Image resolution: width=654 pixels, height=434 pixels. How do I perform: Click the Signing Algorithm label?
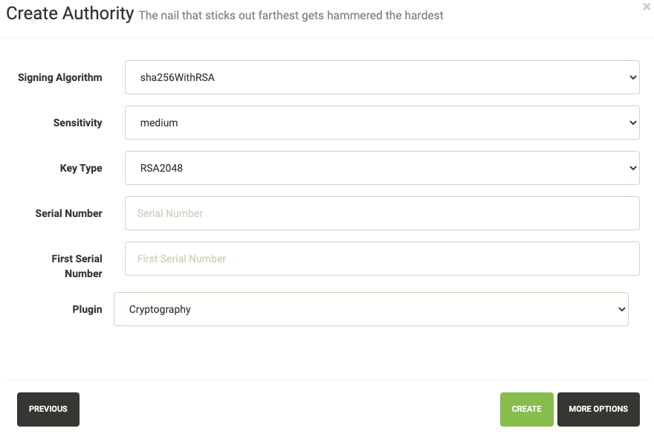(x=59, y=77)
